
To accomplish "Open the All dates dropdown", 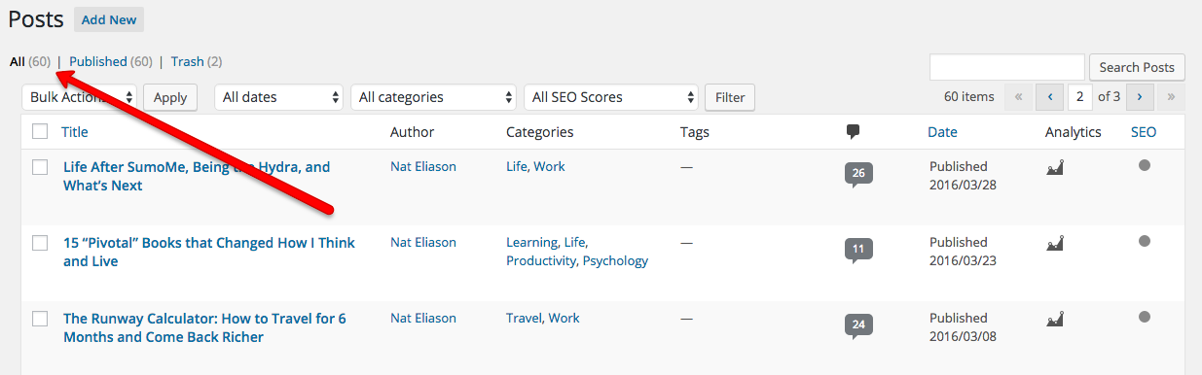I will point(278,97).
